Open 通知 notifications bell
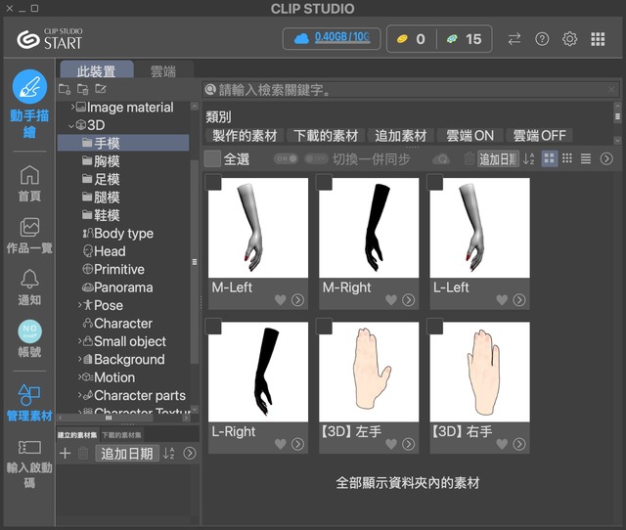The width and height of the screenshot is (626, 530). (29, 279)
